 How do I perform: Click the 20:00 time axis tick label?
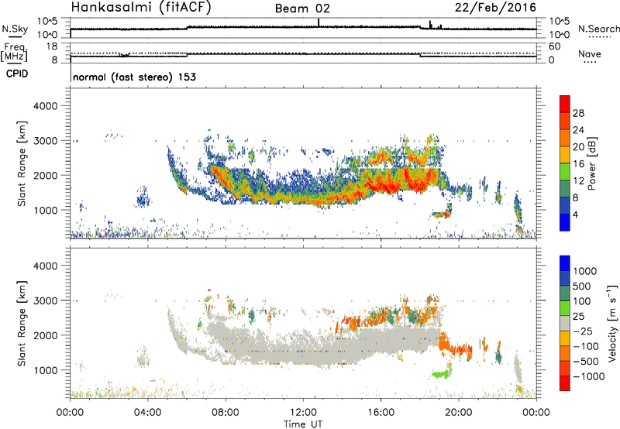[459, 413]
